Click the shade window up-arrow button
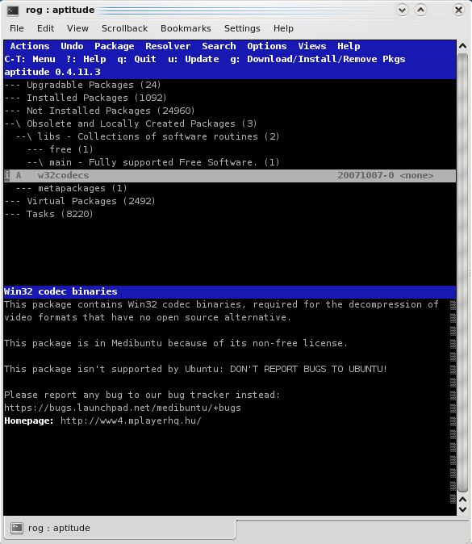Screen dimensions: 472x544 [420, 10]
